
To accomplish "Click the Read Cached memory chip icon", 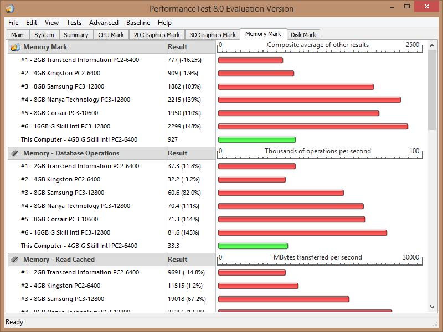I will pyautogui.click(x=15, y=260).
